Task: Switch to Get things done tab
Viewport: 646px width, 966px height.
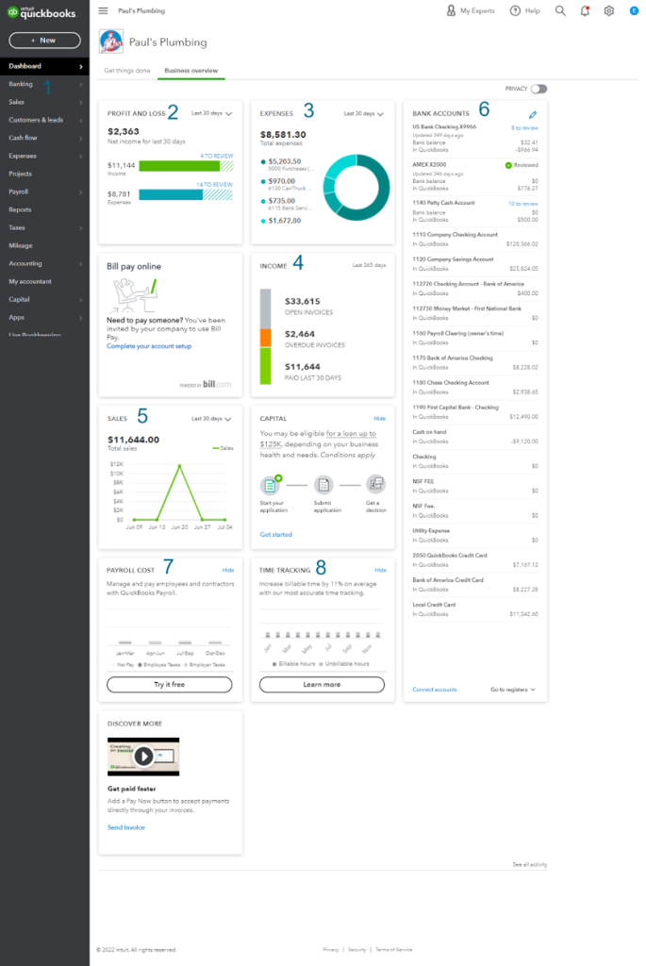Action: pos(127,70)
